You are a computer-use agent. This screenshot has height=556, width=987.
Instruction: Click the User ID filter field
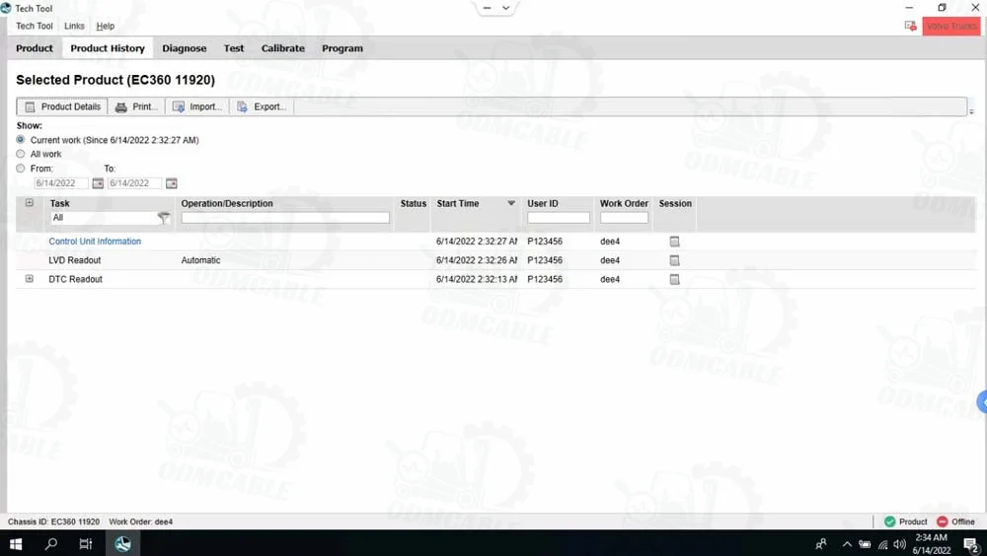pyautogui.click(x=559, y=218)
